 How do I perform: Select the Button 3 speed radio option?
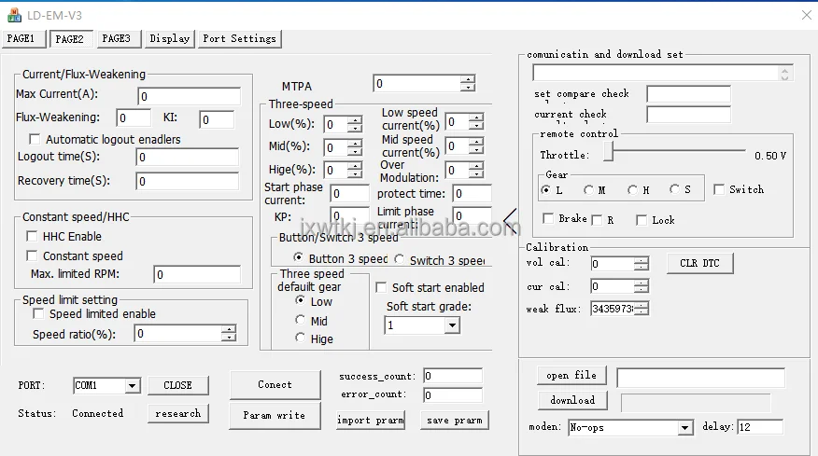pyautogui.click(x=298, y=257)
